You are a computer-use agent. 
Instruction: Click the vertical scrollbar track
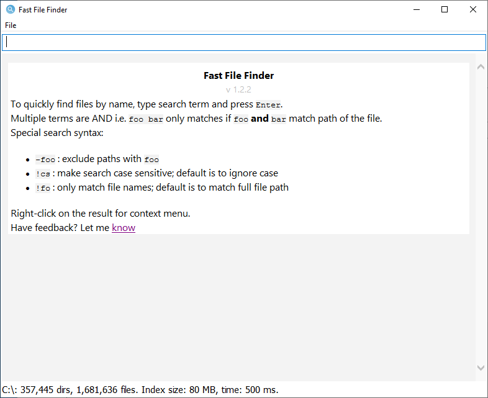tap(481, 217)
